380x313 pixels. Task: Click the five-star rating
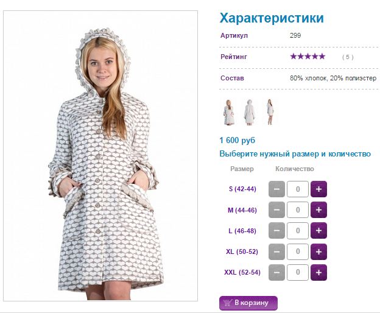tap(308, 57)
